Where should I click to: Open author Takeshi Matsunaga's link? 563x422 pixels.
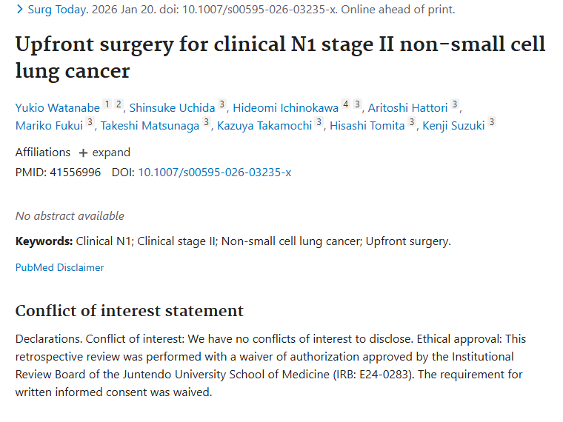[x=150, y=126]
